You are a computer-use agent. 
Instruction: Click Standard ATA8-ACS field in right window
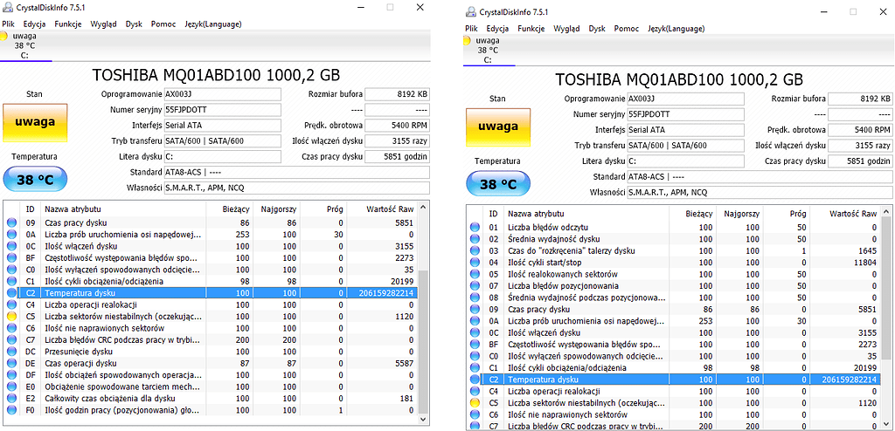(760, 177)
